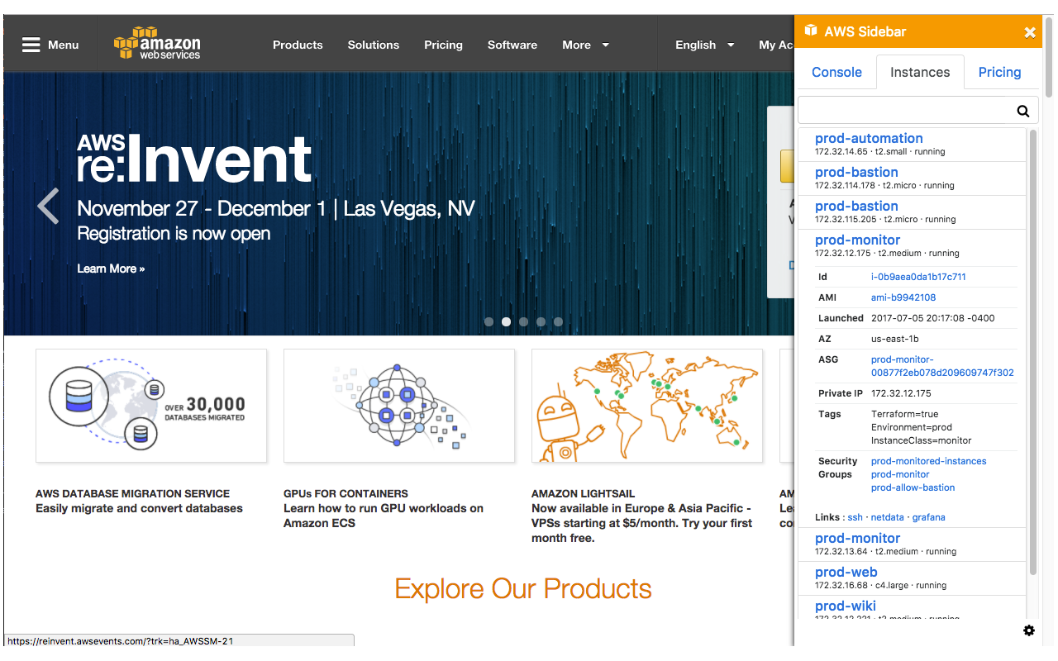Click the ami-b9942108 AMI link
The image size is (1058, 661).
point(903,297)
